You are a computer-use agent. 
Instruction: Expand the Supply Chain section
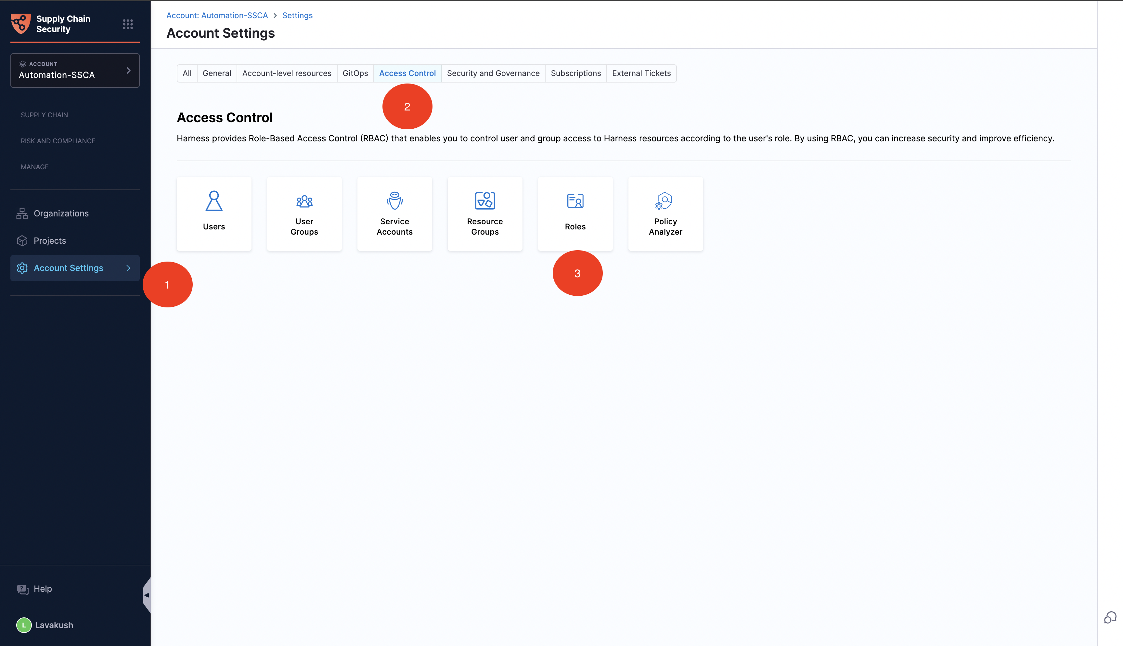(x=44, y=115)
